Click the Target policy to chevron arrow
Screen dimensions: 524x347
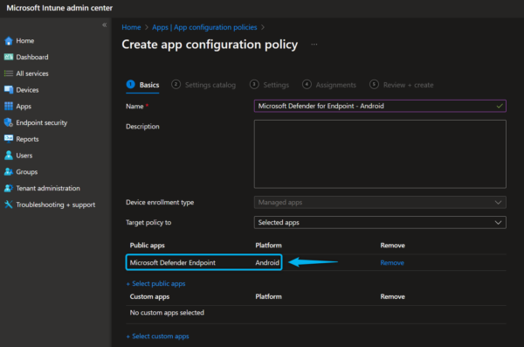[x=498, y=223]
